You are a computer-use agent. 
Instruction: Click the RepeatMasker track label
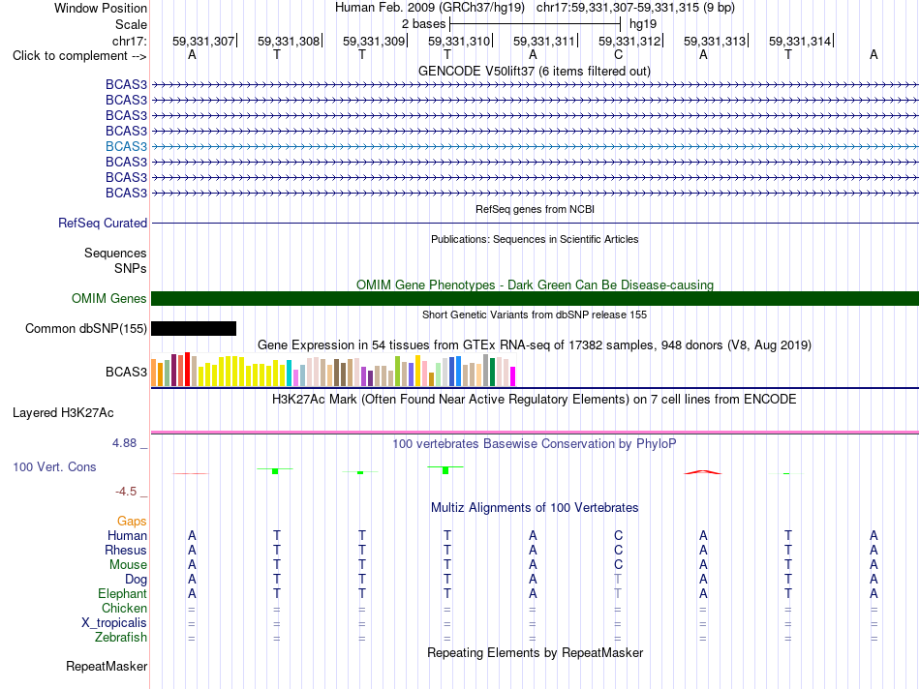click(107, 667)
